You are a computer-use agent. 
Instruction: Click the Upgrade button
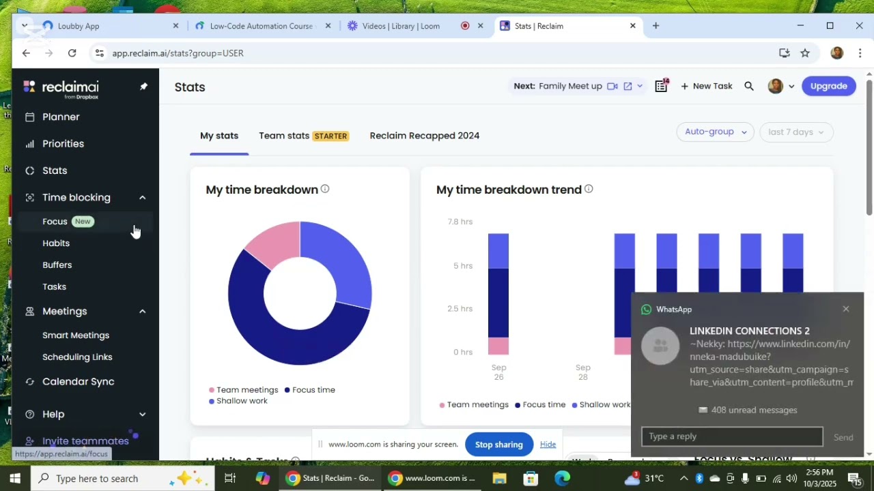point(828,86)
